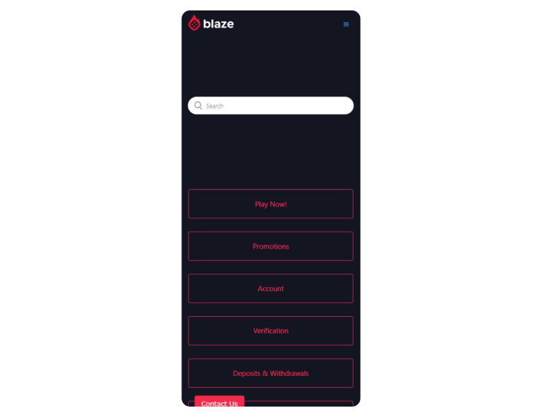Click the red flame dice logo
542x417 pixels.
click(195, 23)
